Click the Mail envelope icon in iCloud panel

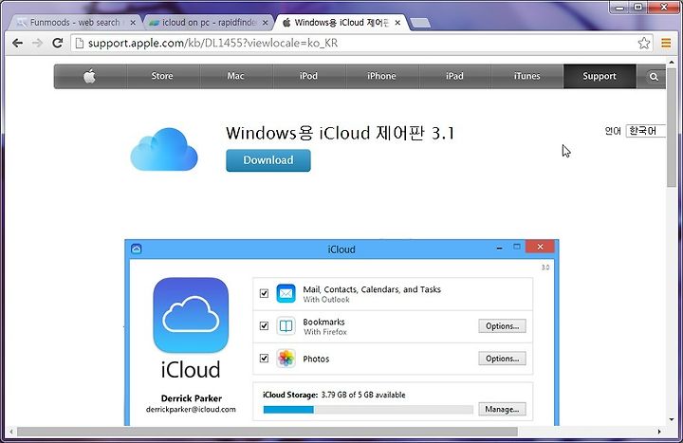point(286,293)
